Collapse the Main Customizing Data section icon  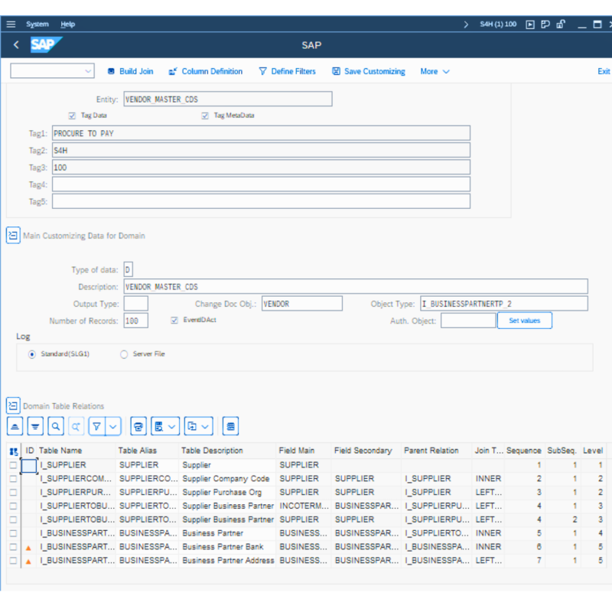pos(12,236)
